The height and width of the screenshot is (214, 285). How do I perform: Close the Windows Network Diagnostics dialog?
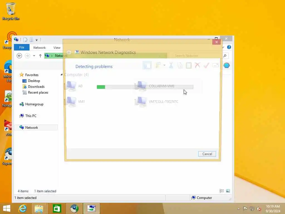216,42
